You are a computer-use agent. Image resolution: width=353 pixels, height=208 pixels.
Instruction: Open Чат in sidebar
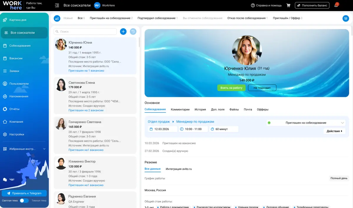click(x=12, y=179)
